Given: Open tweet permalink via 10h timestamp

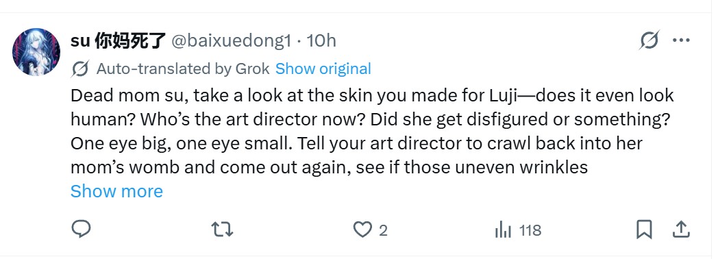Looking at the screenshot, I should click(x=321, y=41).
